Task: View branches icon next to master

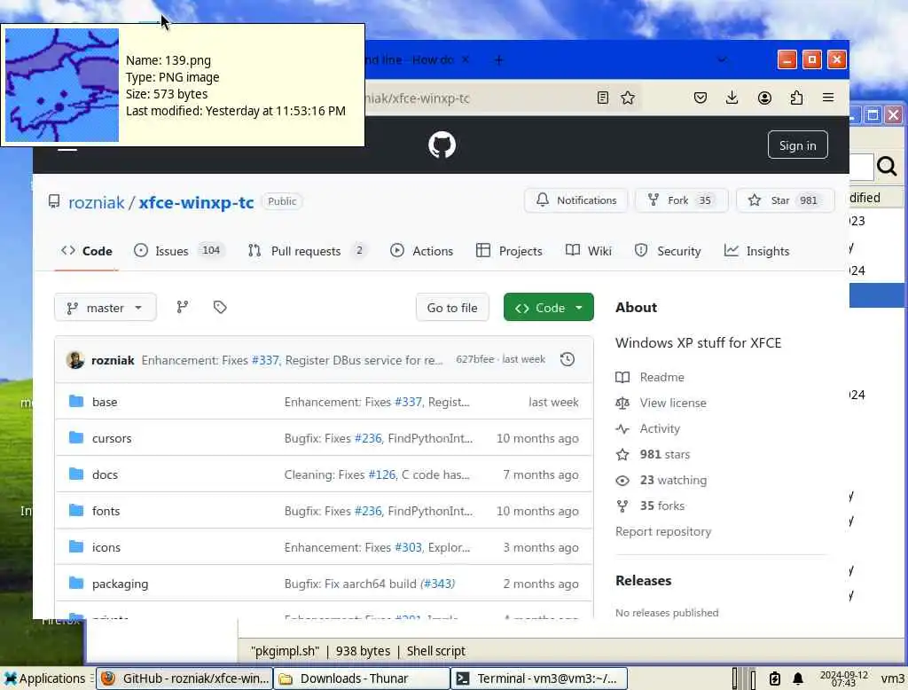Action: click(183, 307)
